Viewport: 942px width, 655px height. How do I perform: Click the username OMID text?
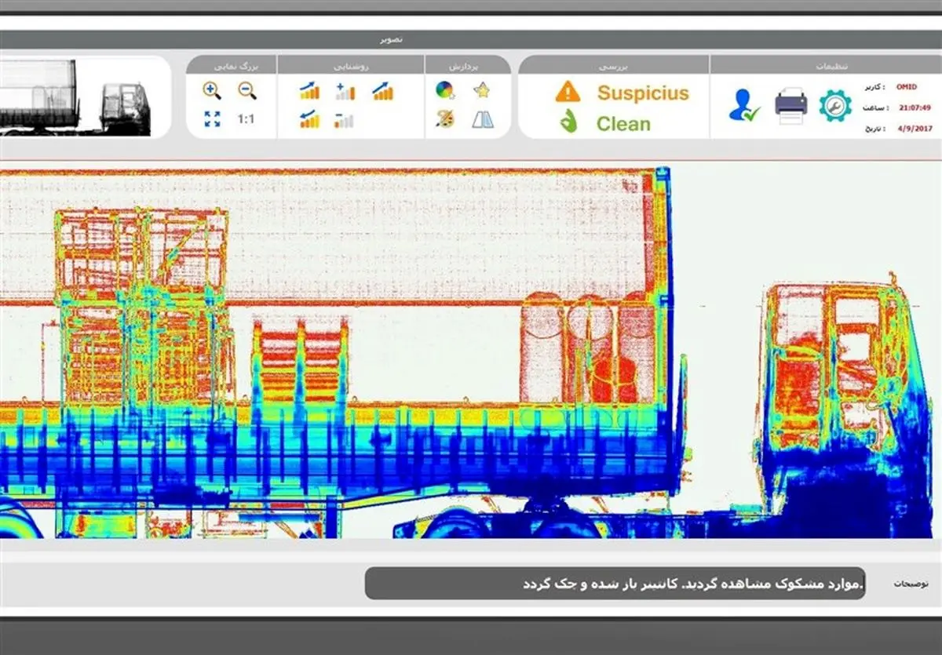(x=907, y=87)
